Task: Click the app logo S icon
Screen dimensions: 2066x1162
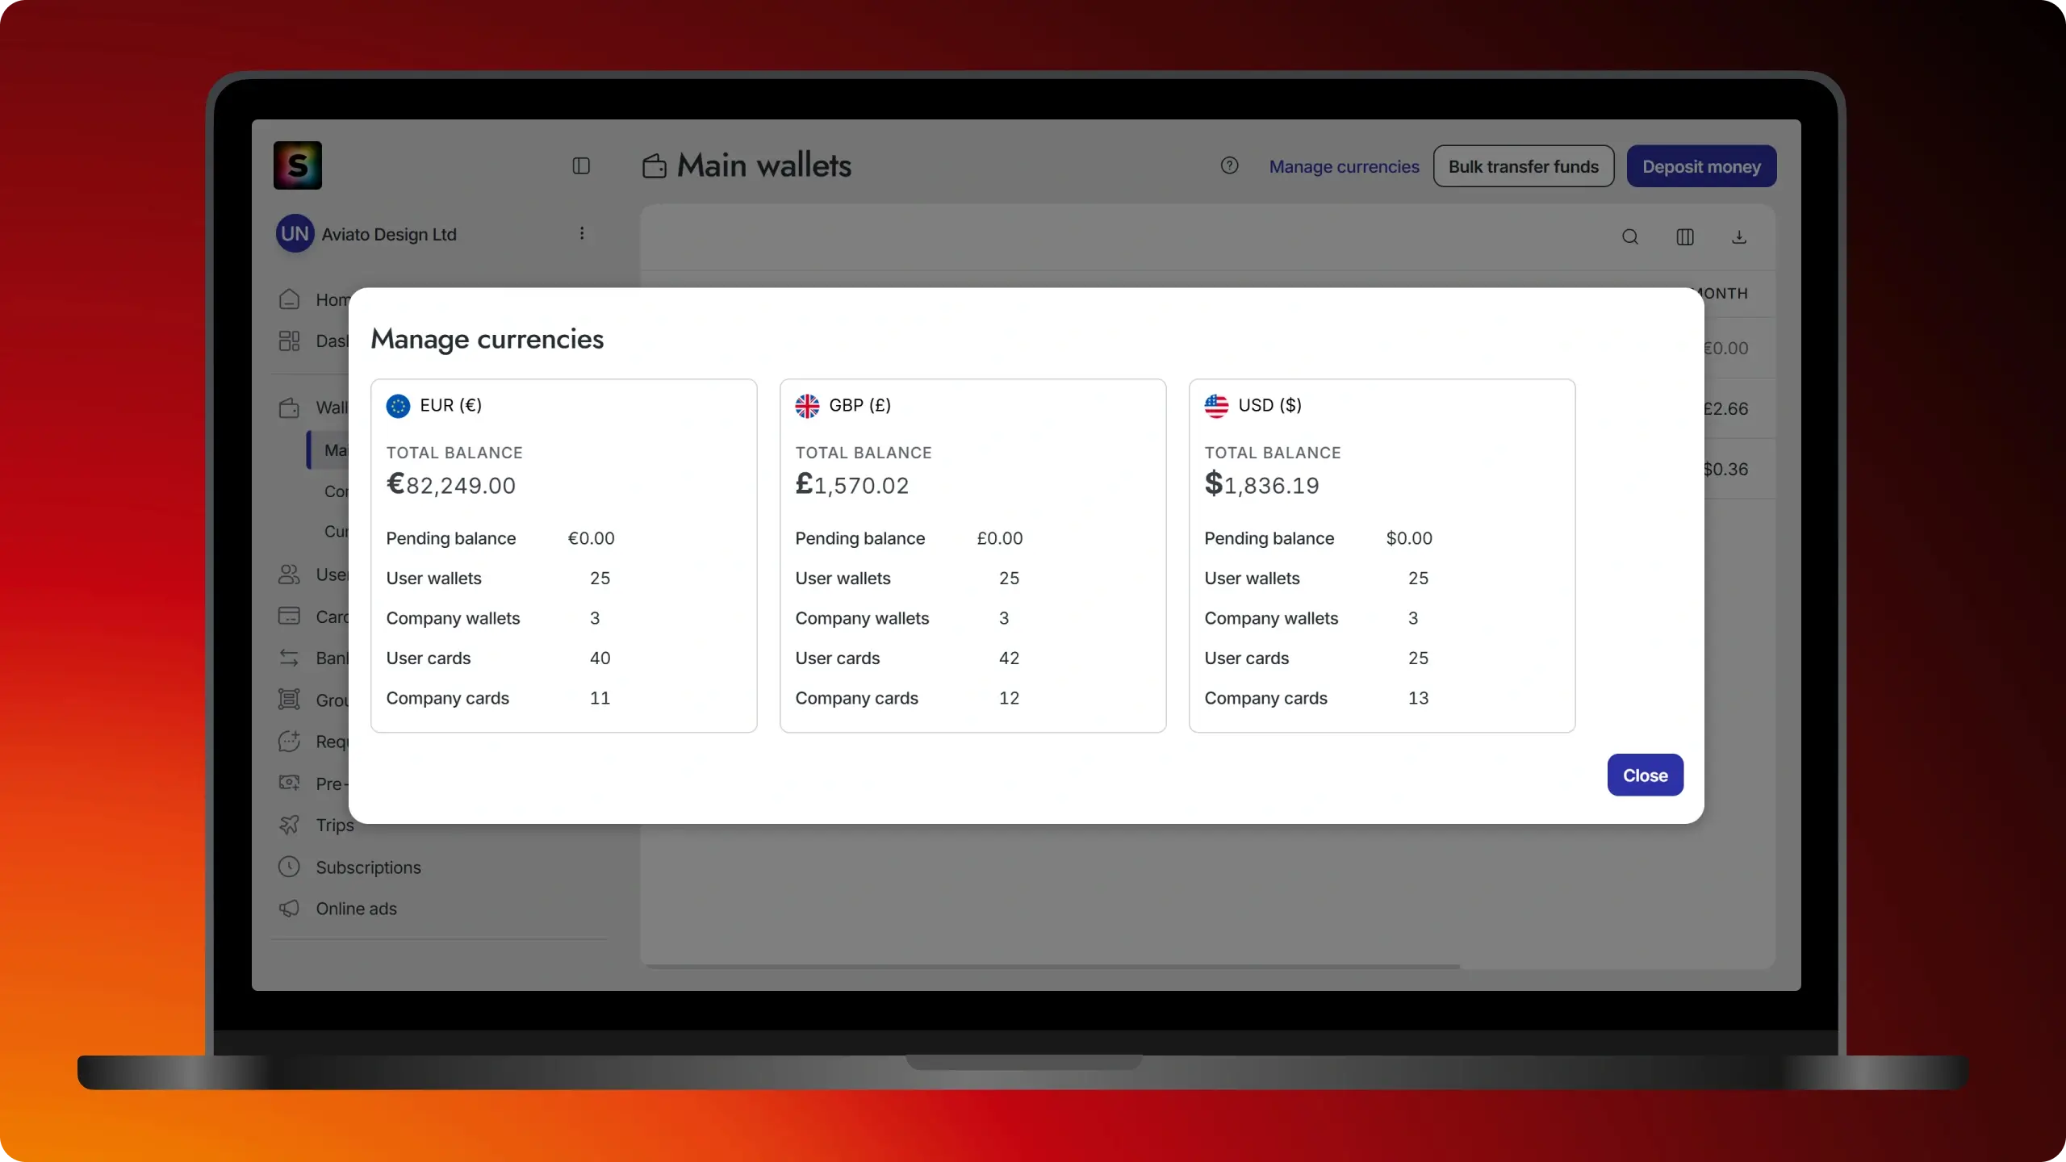Action: [x=298, y=165]
